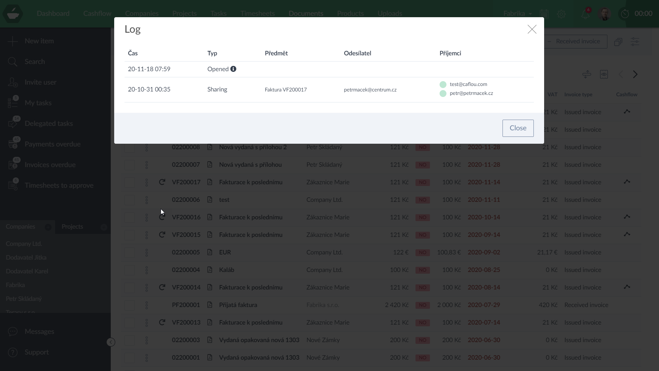The image size is (659, 371).
Task: Open the calendar icon in top bar
Action: click(544, 14)
